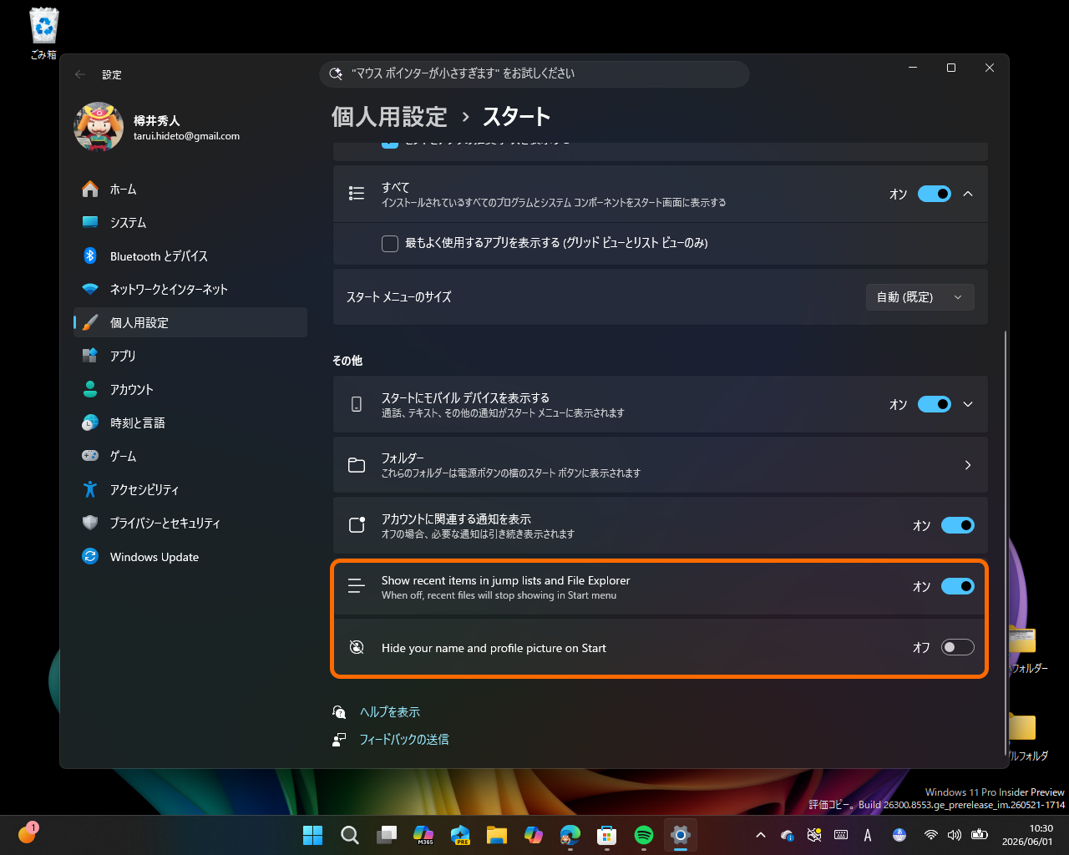Click the settings page vertical scrollbar

click(1005, 543)
